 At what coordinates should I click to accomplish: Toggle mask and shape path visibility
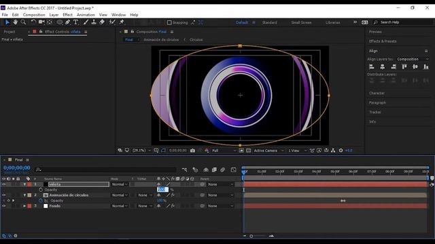[163, 150]
